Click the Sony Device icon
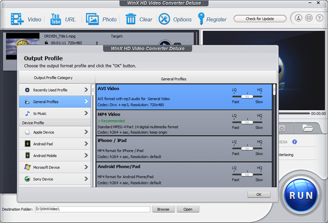 (x=27, y=179)
